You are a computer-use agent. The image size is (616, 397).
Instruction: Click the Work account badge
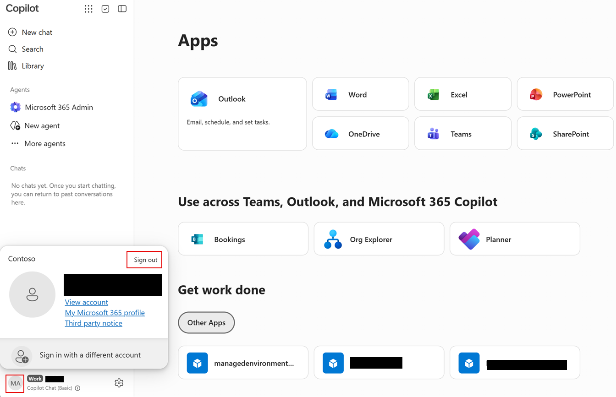coord(35,379)
